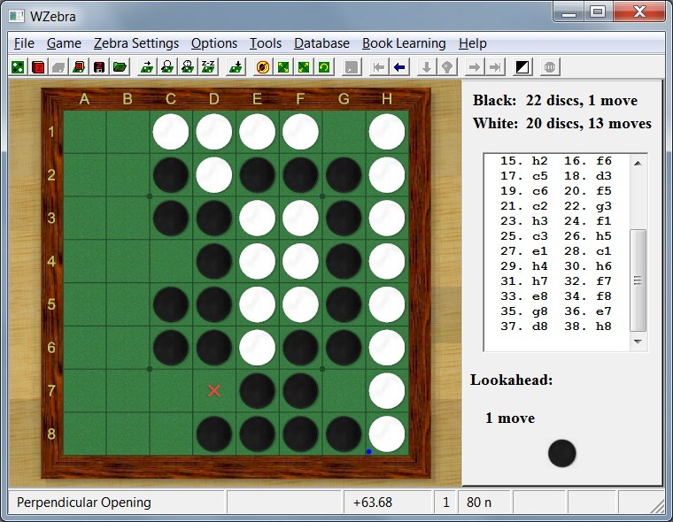The height and width of the screenshot is (522, 673).
Task: Select move 32. f7 in the move list
Action: tap(588, 281)
